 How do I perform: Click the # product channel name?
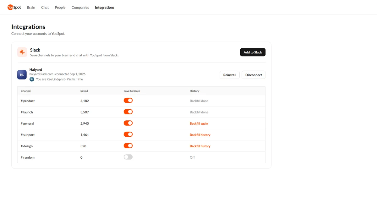point(28,101)
